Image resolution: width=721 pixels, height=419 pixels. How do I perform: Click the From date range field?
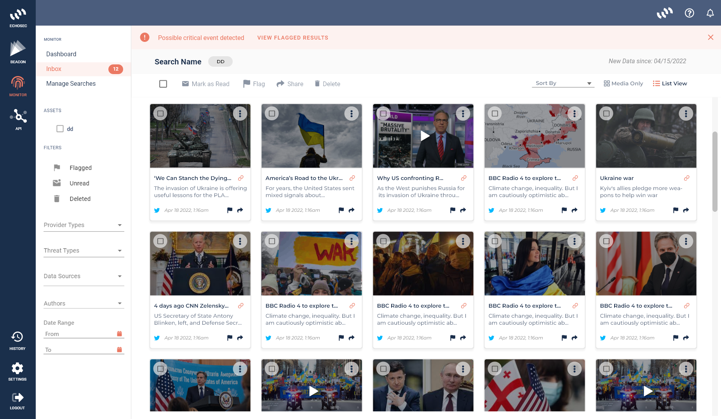80,334
